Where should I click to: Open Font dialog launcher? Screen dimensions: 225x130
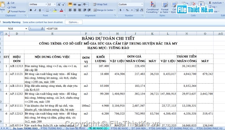click(65, 15)
